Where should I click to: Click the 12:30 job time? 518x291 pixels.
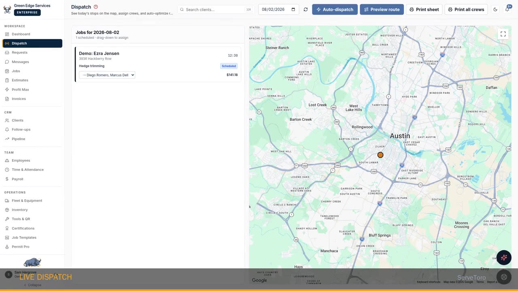(x=233, y=55)
